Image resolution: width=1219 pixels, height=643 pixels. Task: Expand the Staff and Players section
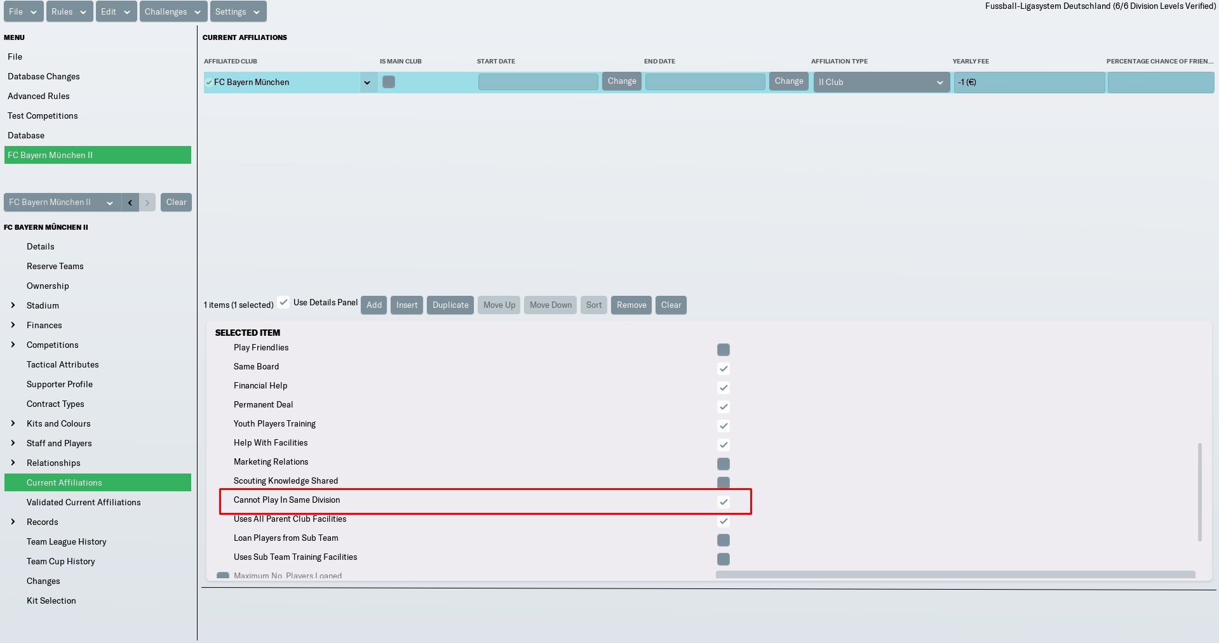[x=13, y=443]
